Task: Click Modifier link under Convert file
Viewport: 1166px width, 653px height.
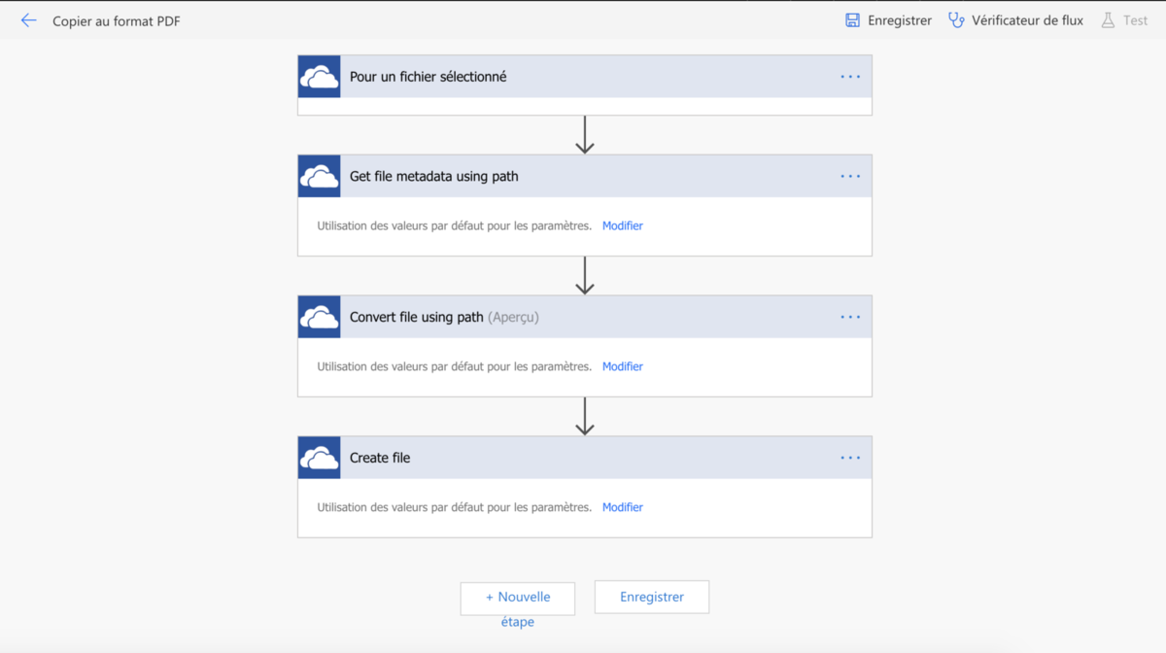Action: click(x=622, y=367)
